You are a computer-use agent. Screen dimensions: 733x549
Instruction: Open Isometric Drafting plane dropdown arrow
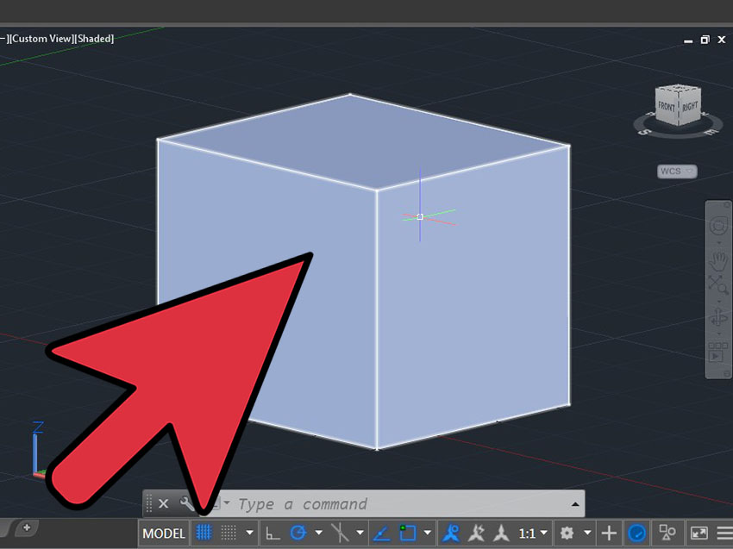pos(360,533)
